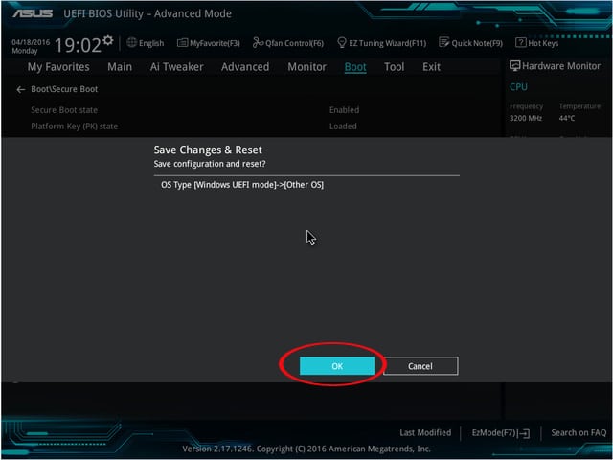Click the globe language icon
Image resolution: width=613 pixels, height=460 pixels.
pyautogui.click(x=132, y=42)
